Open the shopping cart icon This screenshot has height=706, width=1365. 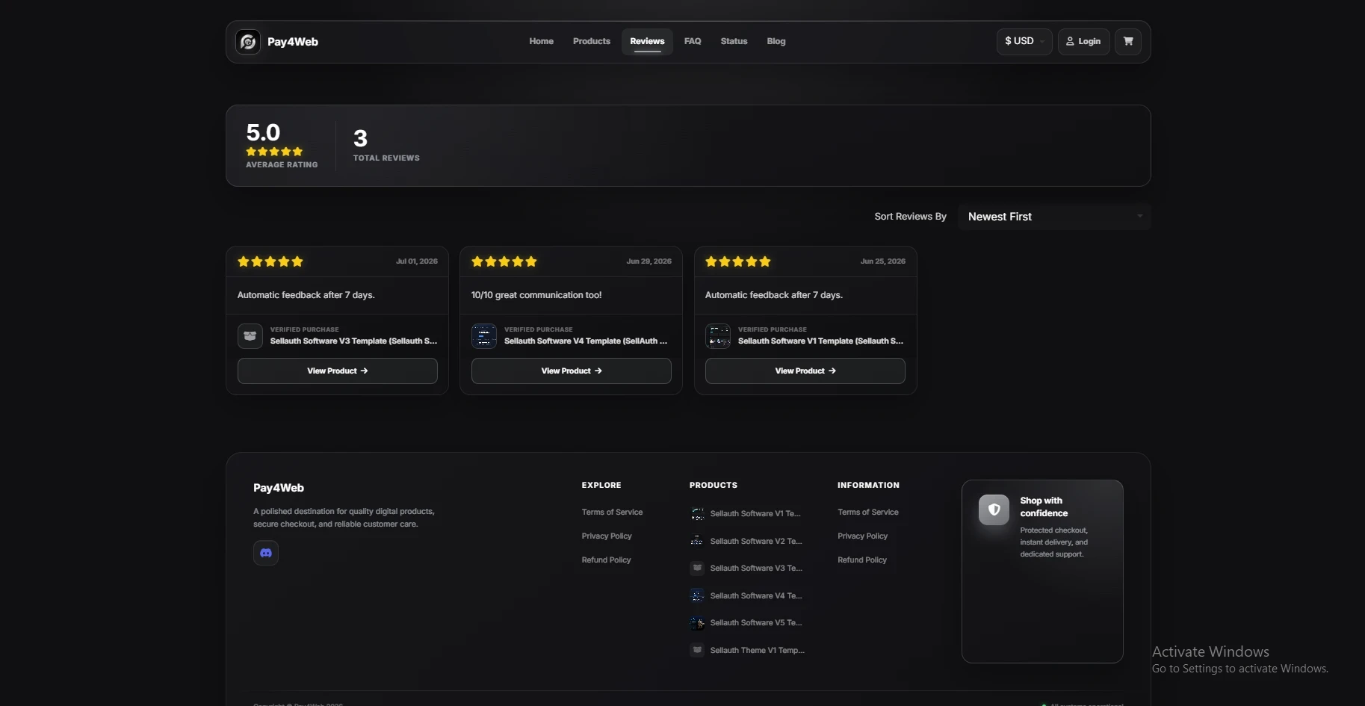pyautogui.click(x=1128, y=42)
